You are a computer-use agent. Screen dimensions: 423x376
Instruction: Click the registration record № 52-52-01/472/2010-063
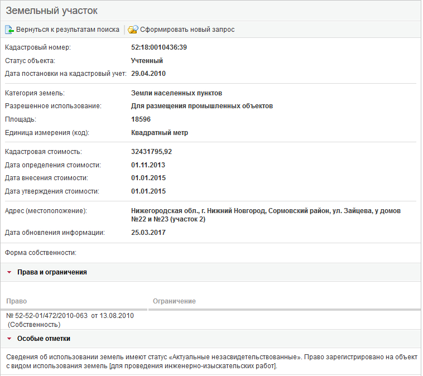[47, 316]
